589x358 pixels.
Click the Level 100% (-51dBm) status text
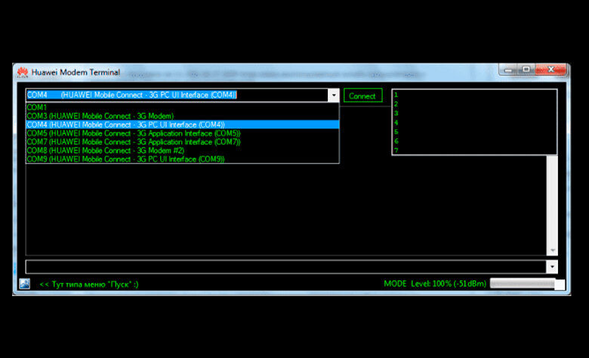449,284
